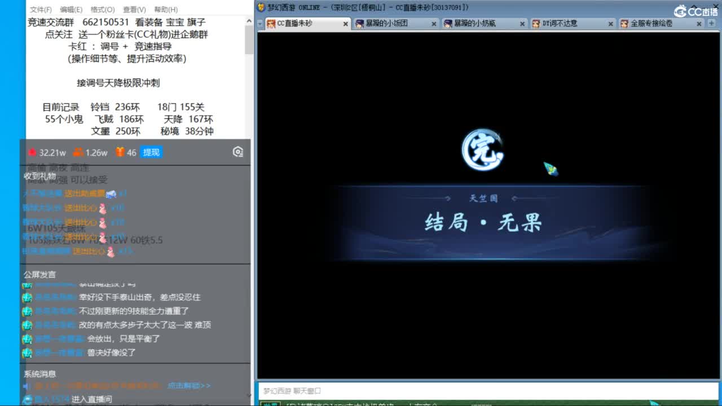Open the 帮助(H) menu in Notepad
The width and height of the screenshot is (722, 406).
pos(166,10)
